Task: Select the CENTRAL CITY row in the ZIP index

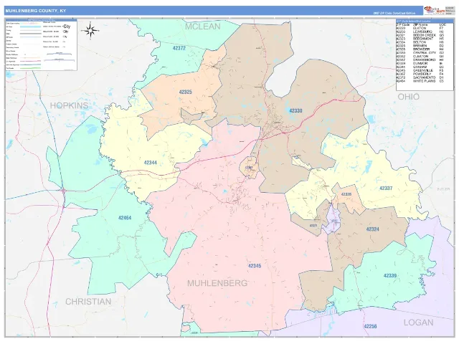Action: (420, 53)
